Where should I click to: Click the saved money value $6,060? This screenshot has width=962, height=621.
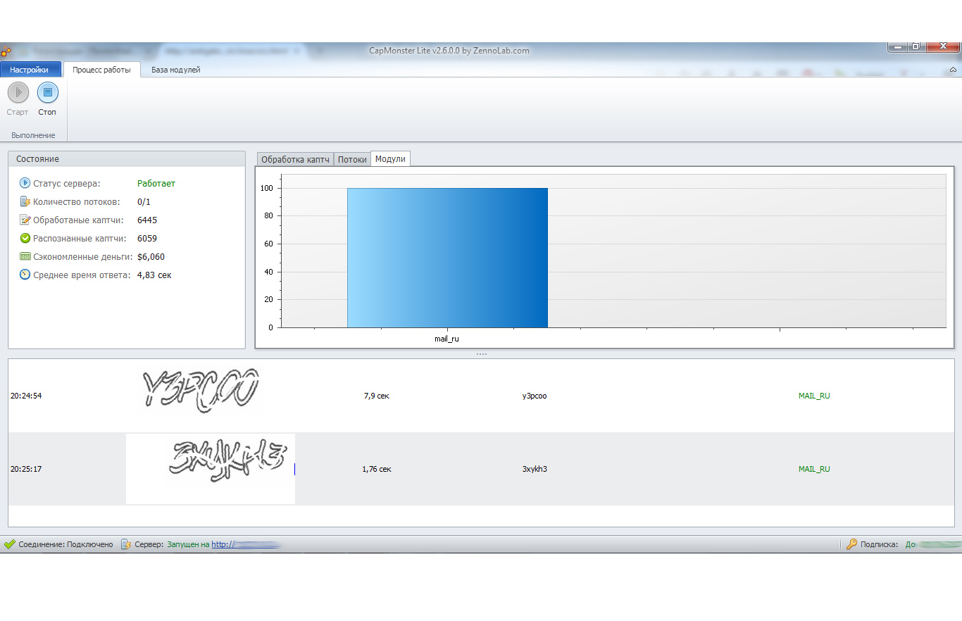coord(151,256)
